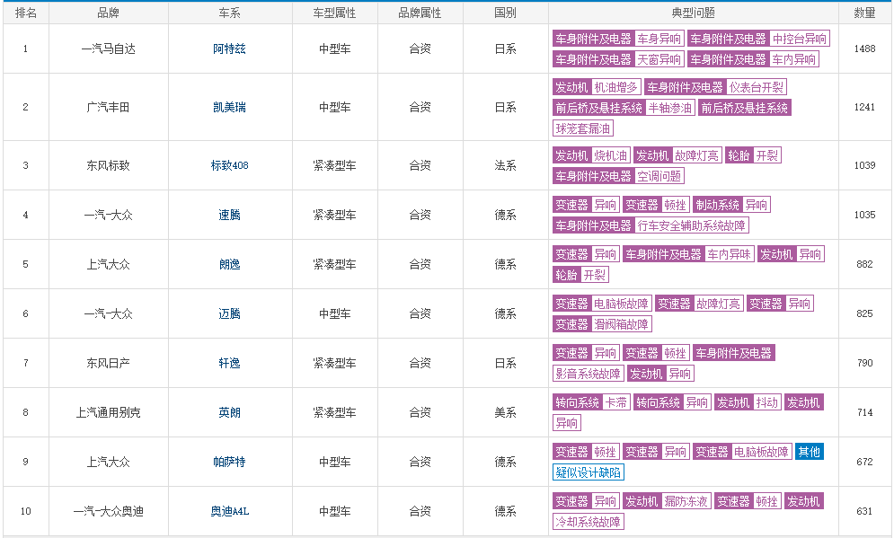Open the 凯美瑞 car series link
Image resolution: width=894 pixels, height=538 pixels.
pos(228,105)
